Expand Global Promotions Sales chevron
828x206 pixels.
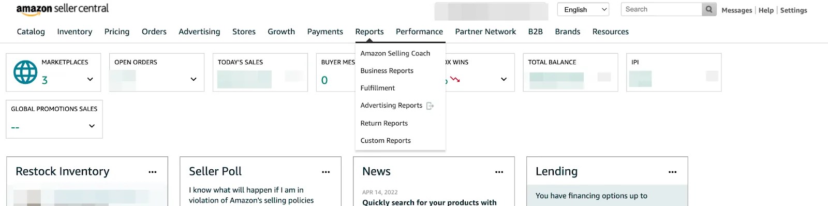tap(92, 126)
